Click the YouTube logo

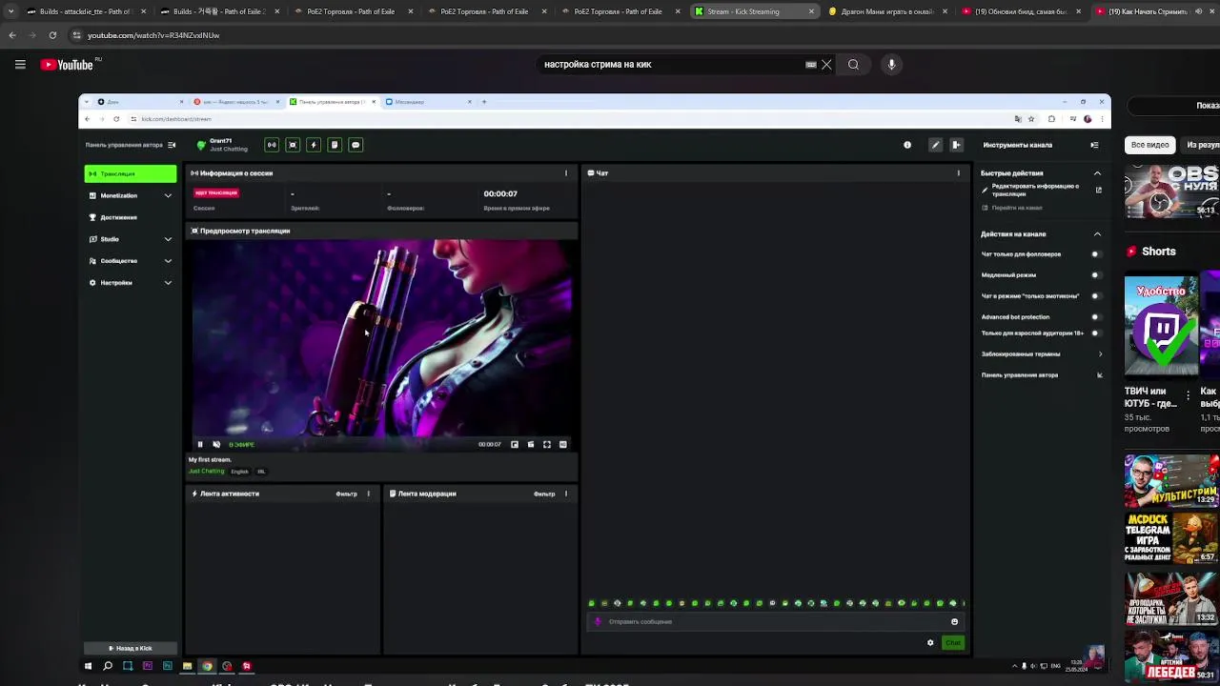pyautogui.click(x=67, y=65)
